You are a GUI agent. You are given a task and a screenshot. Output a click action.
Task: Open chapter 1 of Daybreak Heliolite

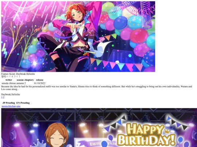click(x=2, y=97)
